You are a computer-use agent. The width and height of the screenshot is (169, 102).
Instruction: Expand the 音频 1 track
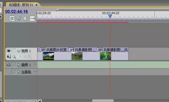[x=19, y=65]
